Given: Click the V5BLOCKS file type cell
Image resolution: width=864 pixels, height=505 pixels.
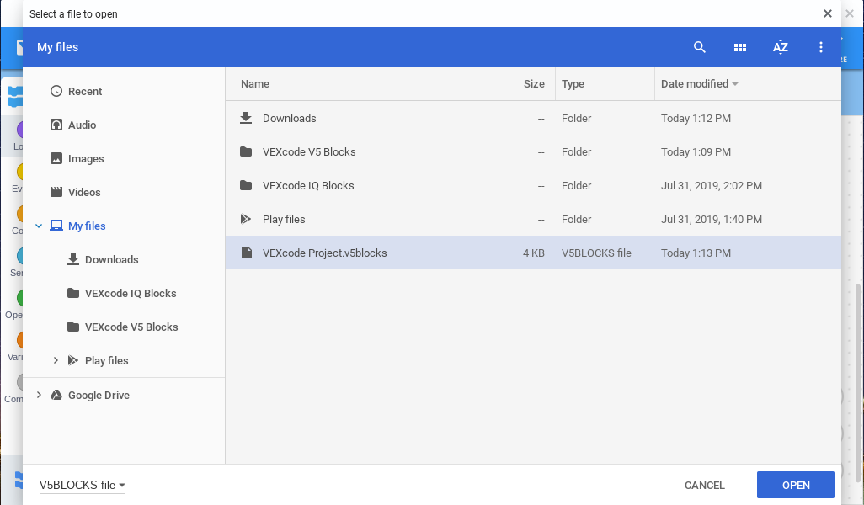Looking at the screenshot, I should tap(596, 253).
